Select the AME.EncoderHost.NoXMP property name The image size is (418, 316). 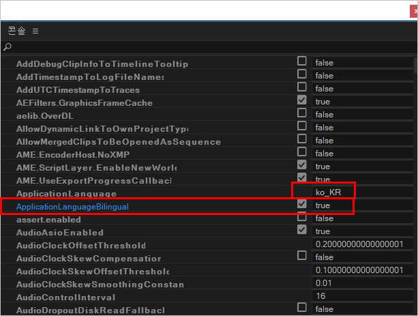tap(73, 155)
